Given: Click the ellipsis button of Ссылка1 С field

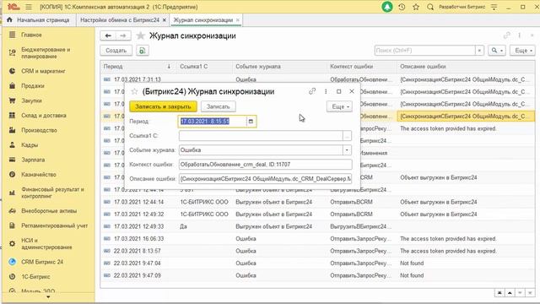Looking at the screenshot, I should pyautogui.click(x=347, y=136).
